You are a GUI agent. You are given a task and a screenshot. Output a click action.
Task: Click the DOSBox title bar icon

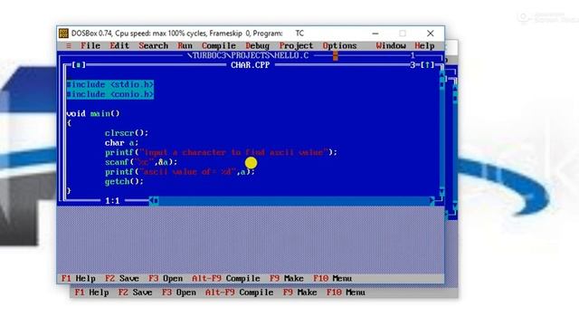coord(63,34)
